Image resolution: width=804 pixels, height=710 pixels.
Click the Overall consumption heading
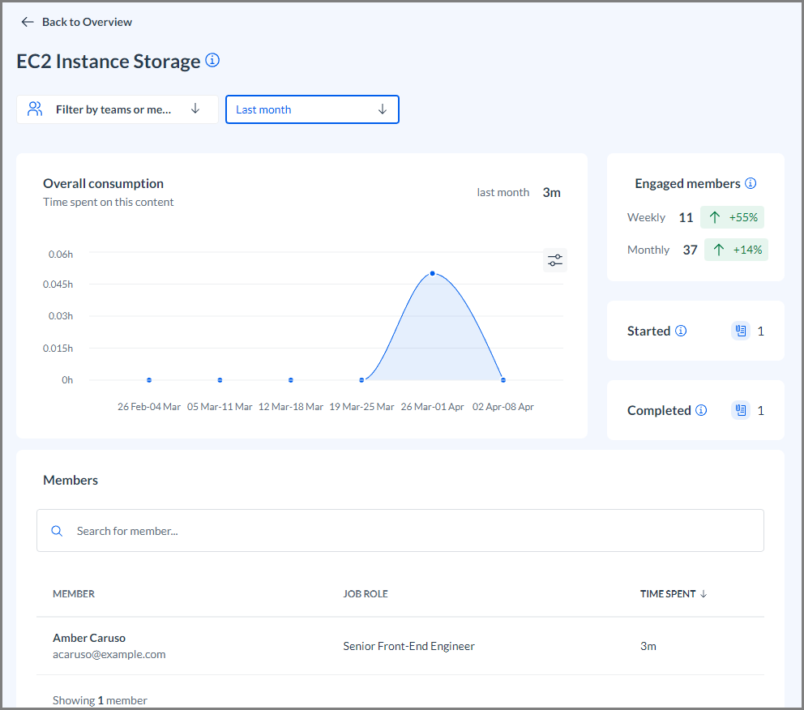click(103, 183)
